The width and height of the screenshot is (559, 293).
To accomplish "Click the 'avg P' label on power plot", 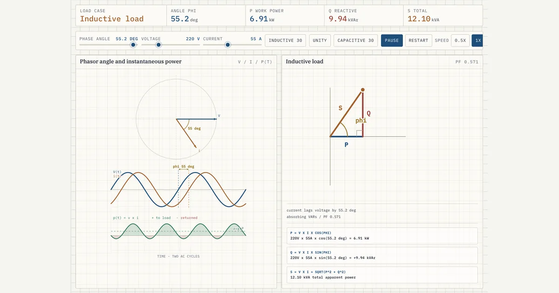I will pyautogui.click(x=239, y=228).
